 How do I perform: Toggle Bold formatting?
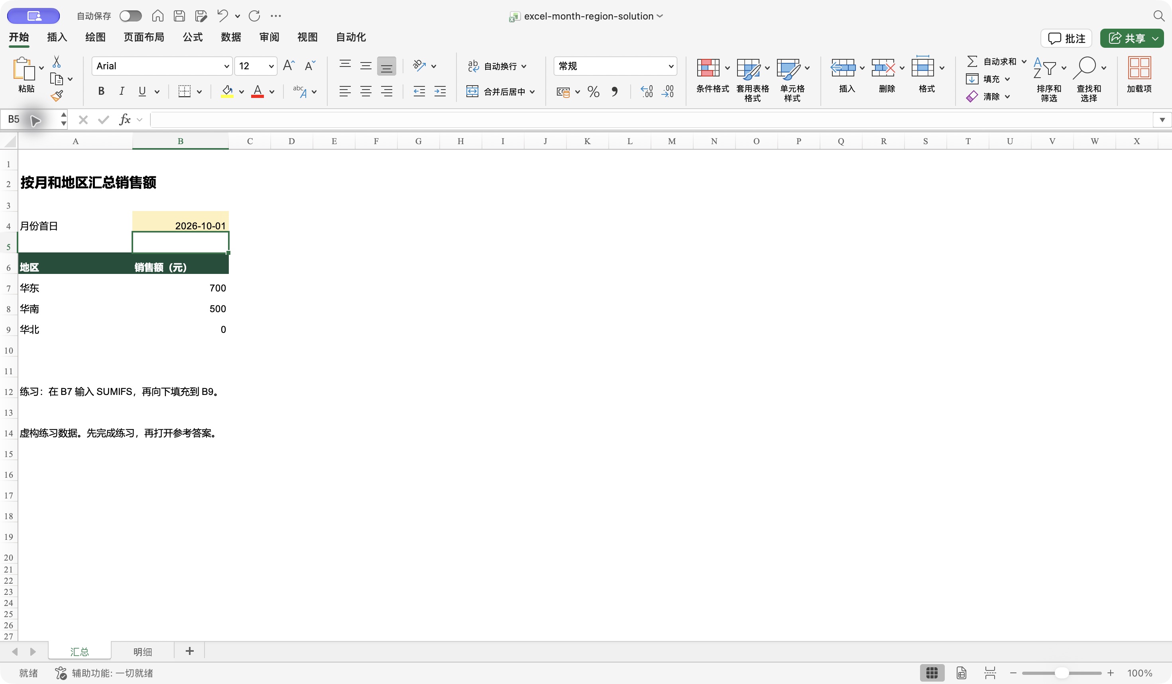(x=101, y=92)
